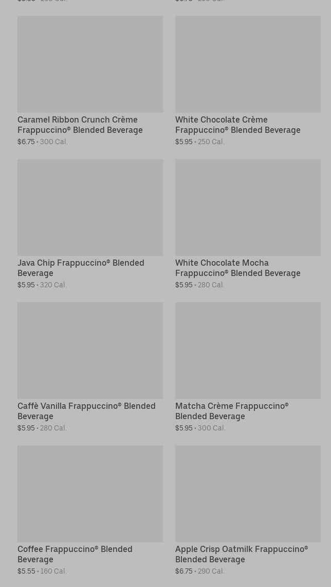Click the $5.95 320 Cal. price line
Viewport: 331px width, 587px height.
coord(42,285)
